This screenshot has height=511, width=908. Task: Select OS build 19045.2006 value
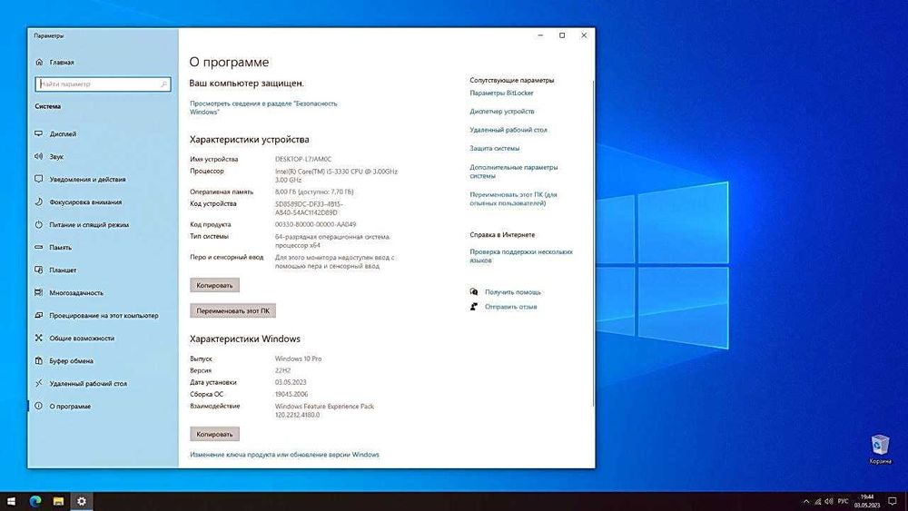291,394
